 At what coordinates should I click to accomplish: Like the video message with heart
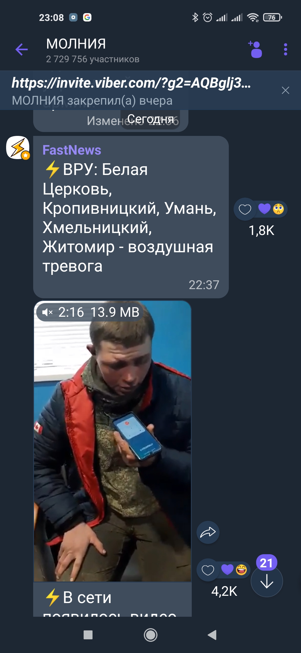click(208, 570)
